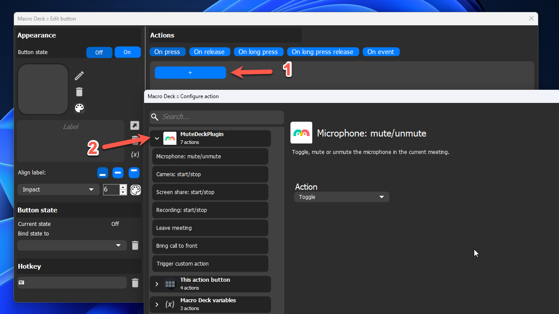Switch to the On event tab
This screenshot has width=559, height=314.
coord(381,52)
